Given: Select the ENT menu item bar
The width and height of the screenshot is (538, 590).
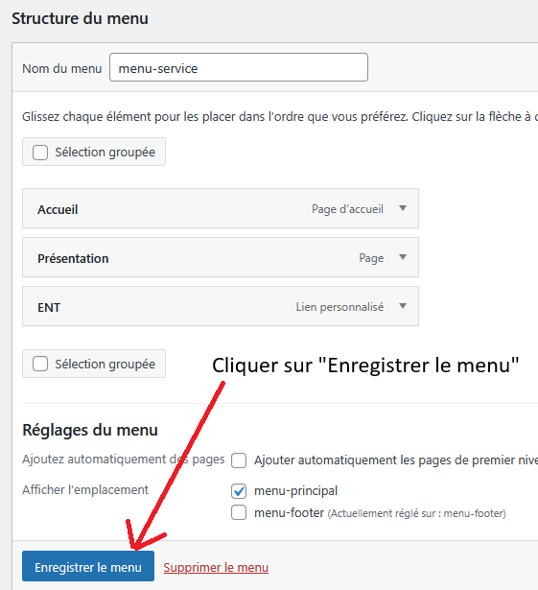Looking at the screenshot, I should pyautogui.click(x=221, y=306).
